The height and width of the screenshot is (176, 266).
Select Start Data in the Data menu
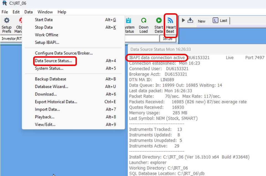click(x=44, y=20)
